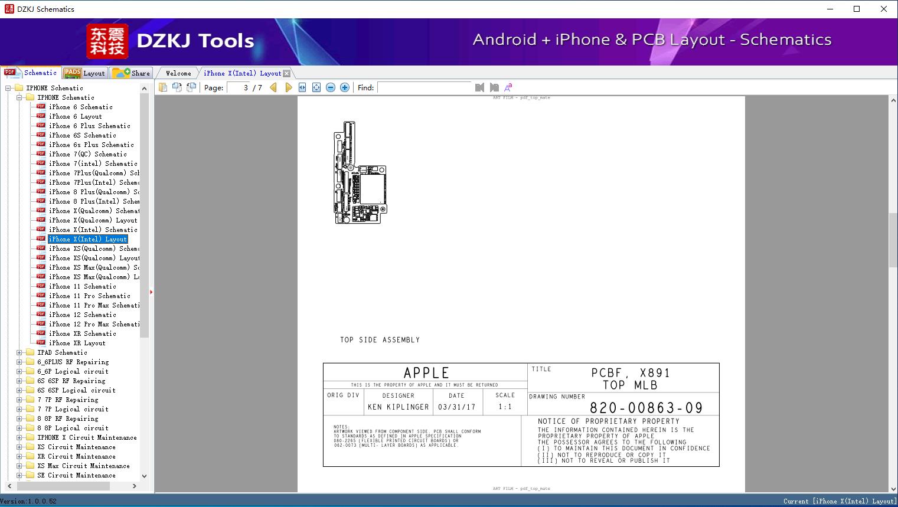Zoom in using the plus icon
Viewport: 898px width, 507px height.
click(344, 87)
